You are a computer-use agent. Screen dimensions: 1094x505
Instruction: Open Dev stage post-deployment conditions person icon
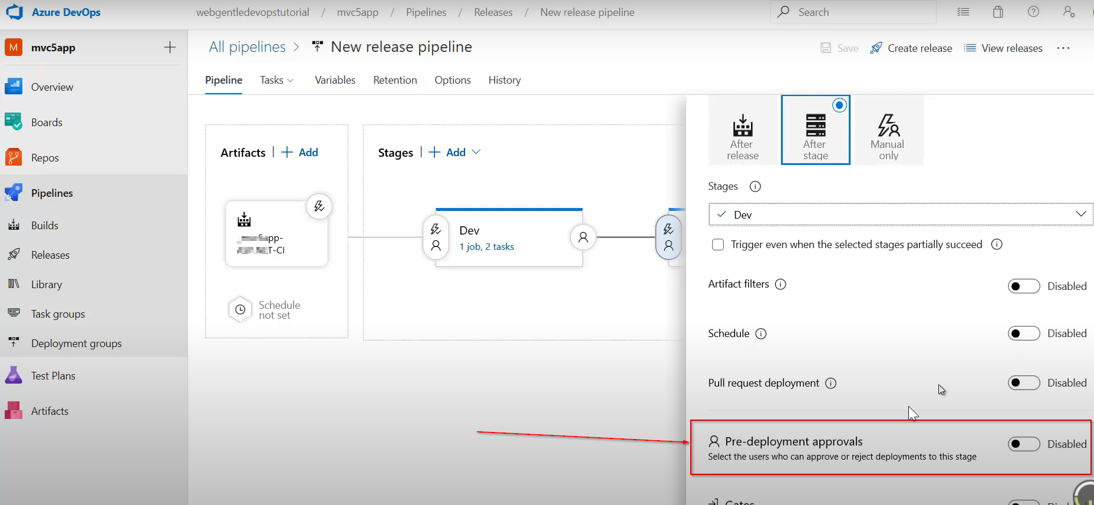click(583, 237)
